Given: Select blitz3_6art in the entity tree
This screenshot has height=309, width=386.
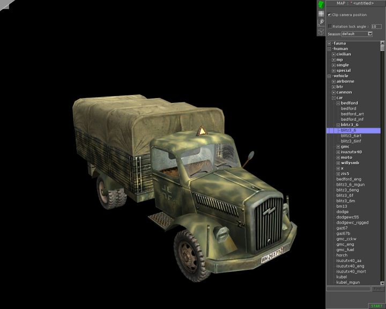Looking at the screenshot, I should point(351,136).
